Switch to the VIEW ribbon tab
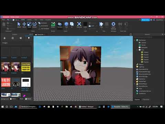The image size is (165, 124). 41,20
